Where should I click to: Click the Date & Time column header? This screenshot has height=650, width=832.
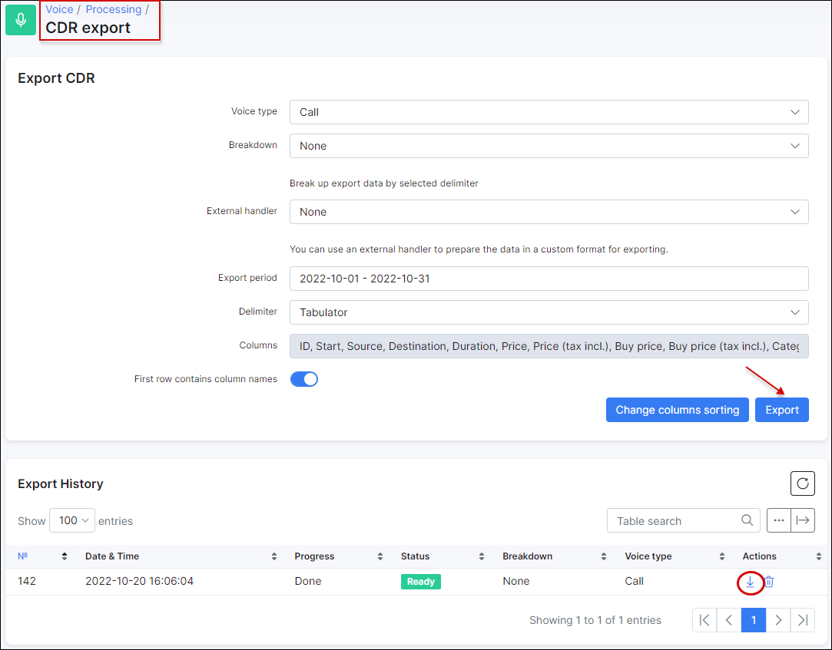[112, 556]
